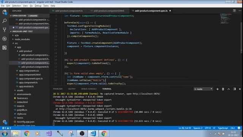This screenshot has width=243, height=137.
Task: Open the Search view in activity bar
Action: [4, 21]
